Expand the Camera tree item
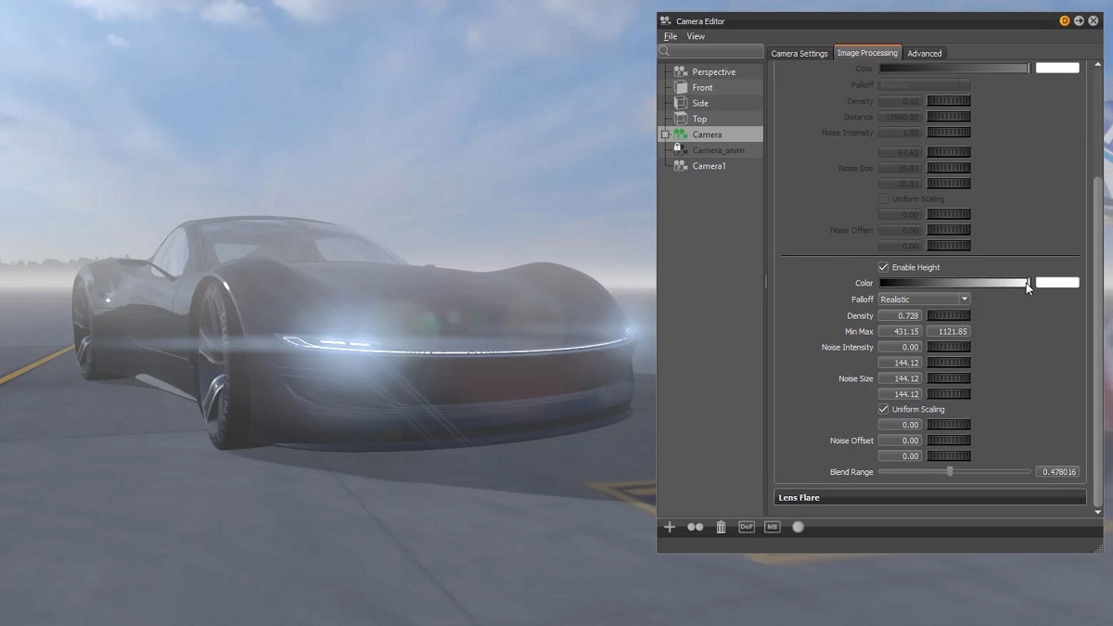The height and width of the screenshot is (626, 1113). (664, 134)
